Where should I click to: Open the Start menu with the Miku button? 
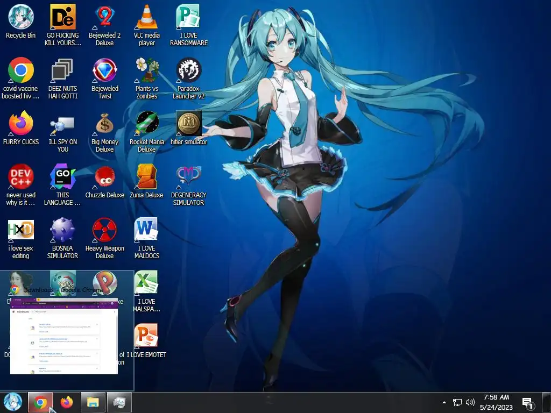coord(13,402)
